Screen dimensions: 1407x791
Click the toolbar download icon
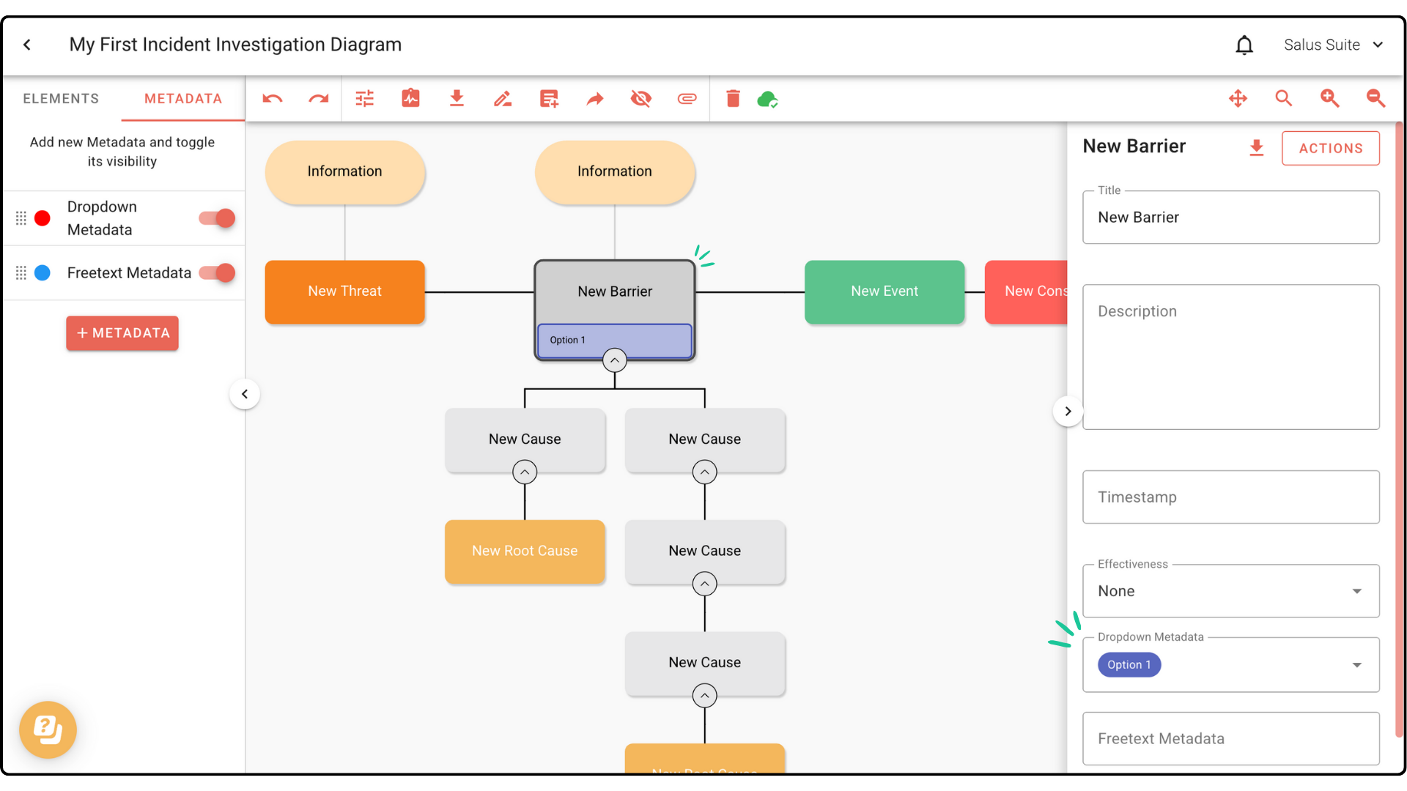pos(457,99)
